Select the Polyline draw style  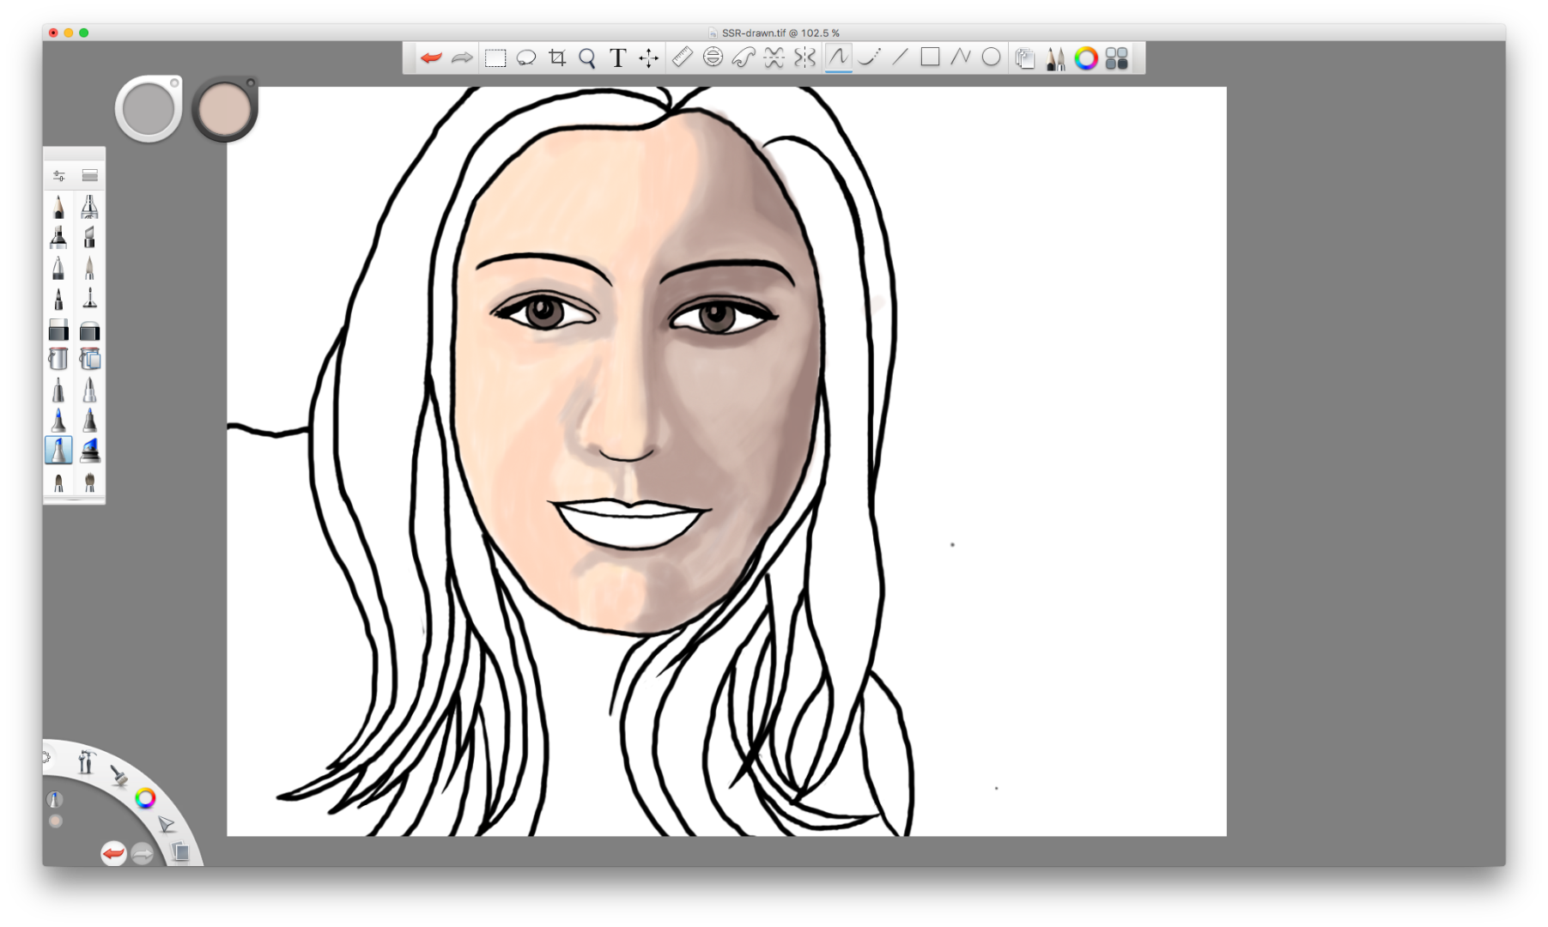961,58
